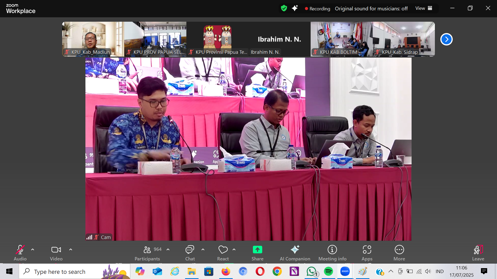Toggle Original sound for musicians

tap(371, 9)
